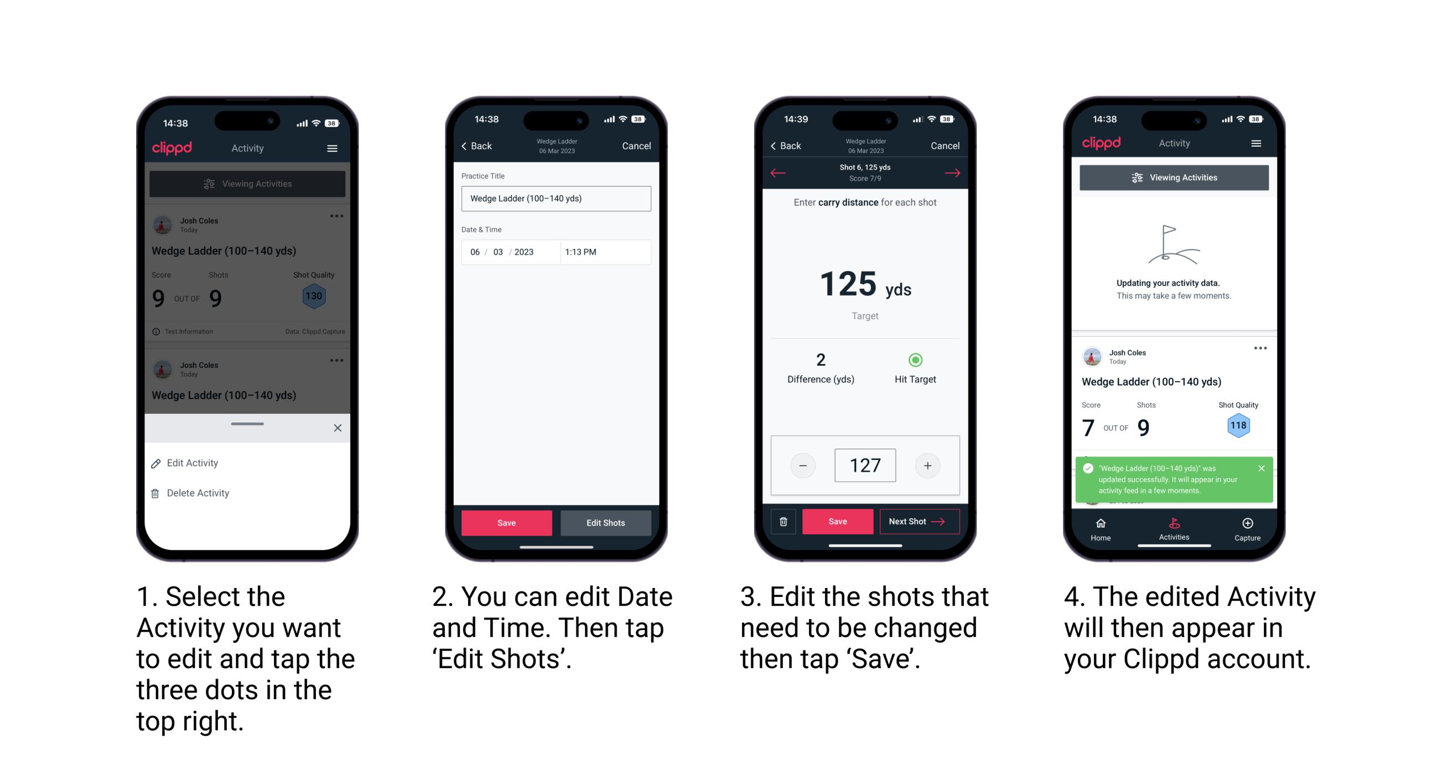Tap Delete Activity in context menu
1432x770 pixels.
tap(197, 491)
